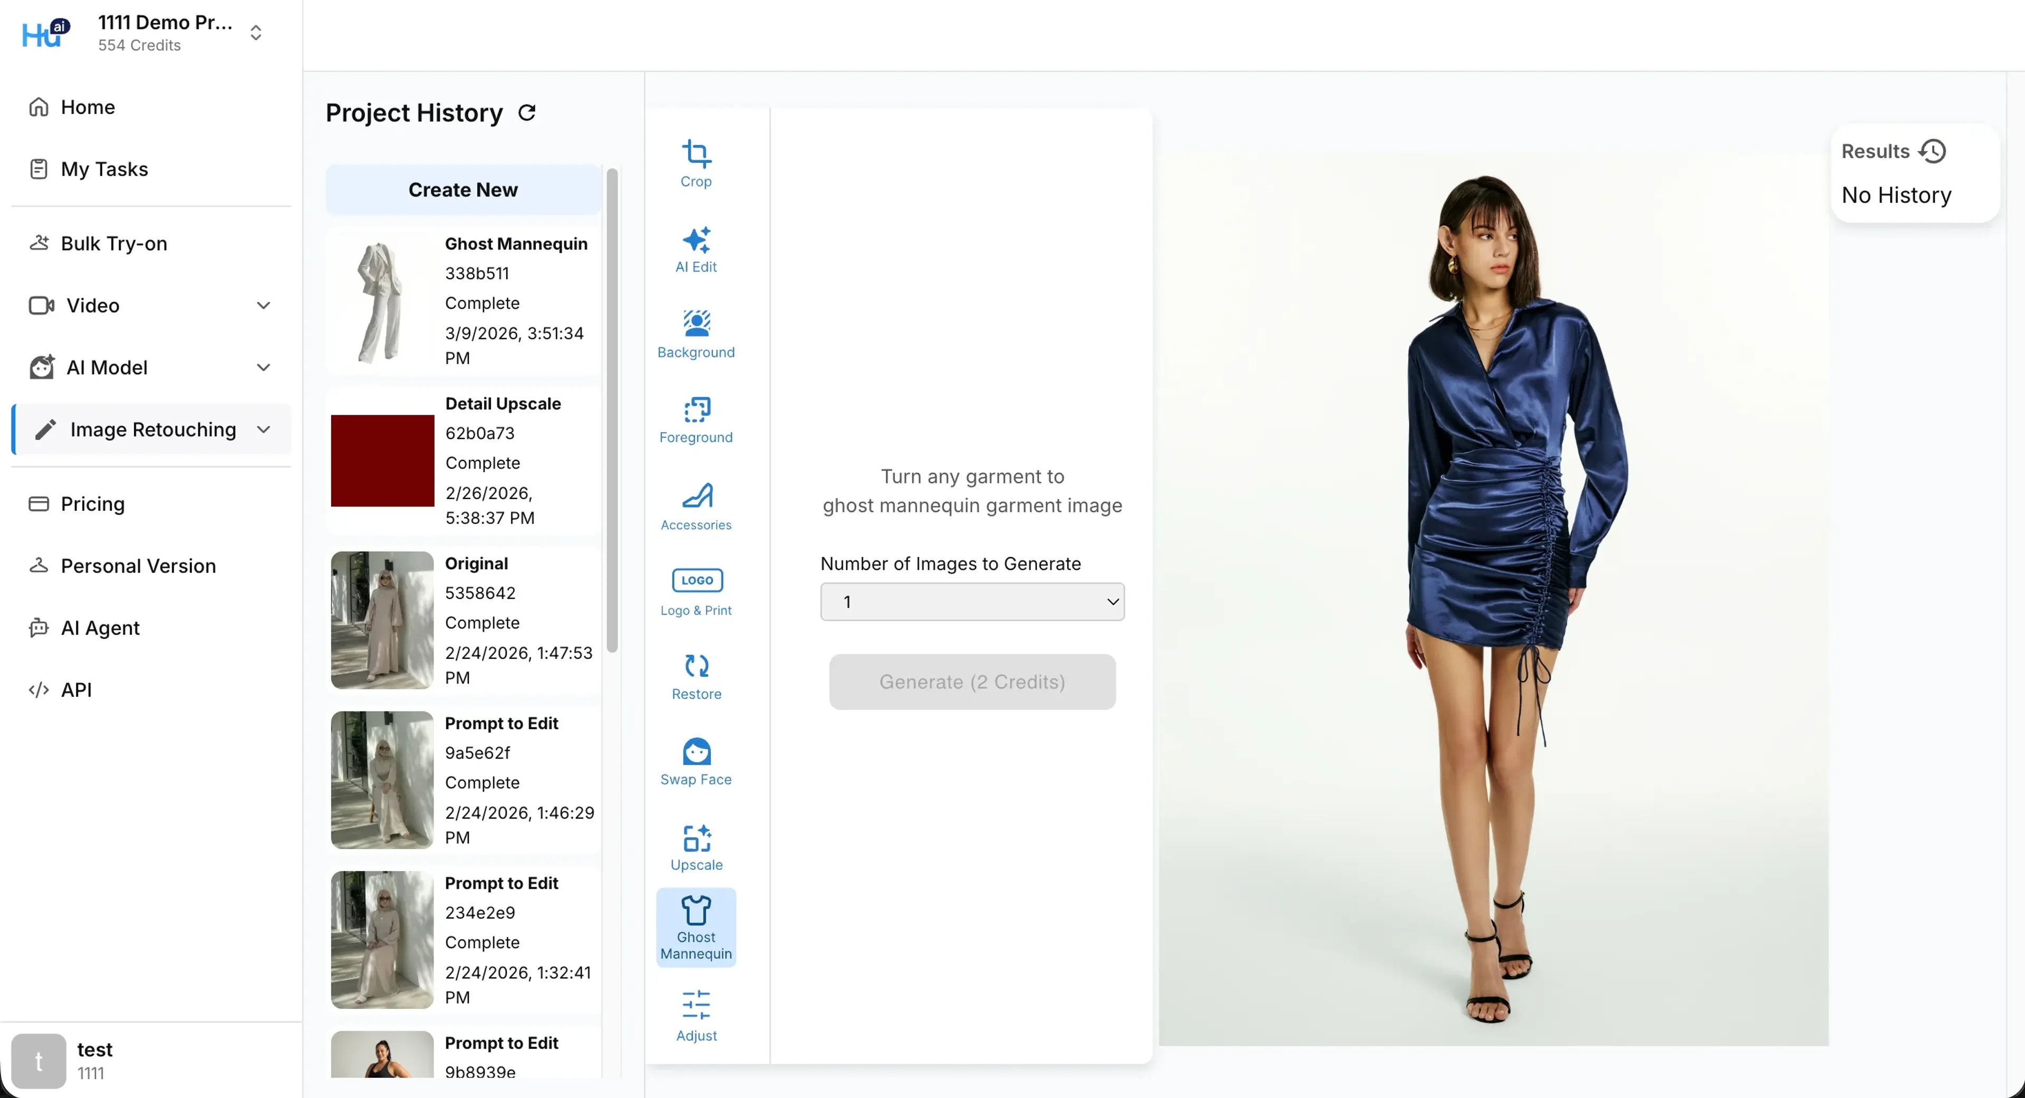Open Detail Upscale 62b0a73 red thumbnail
Screen dimensions: 2025x1098
tap(382, 461)
